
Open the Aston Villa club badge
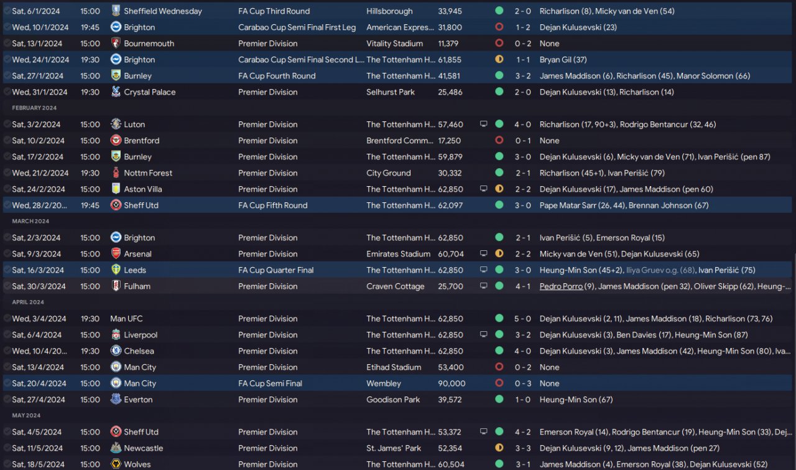pyautogui.click(x=116, y=189)
